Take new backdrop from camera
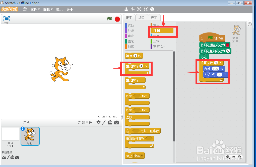The width and height of the screenshot is (256, 167). [17, 157]
